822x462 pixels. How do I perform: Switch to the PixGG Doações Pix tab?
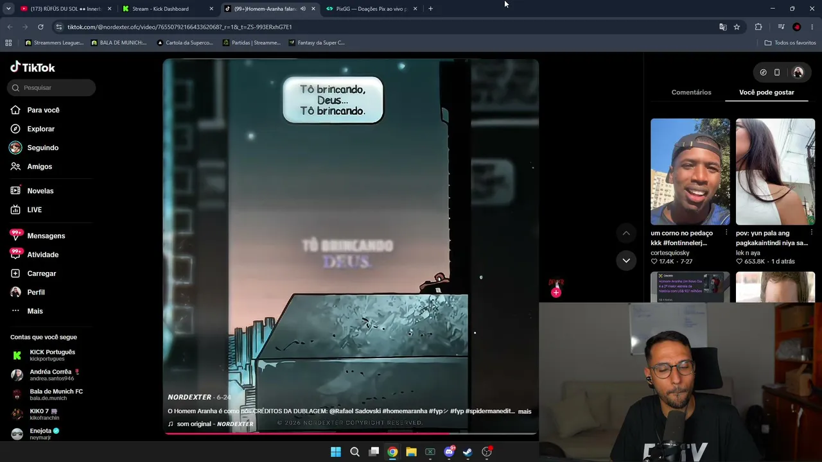click(x=371, y=9)
